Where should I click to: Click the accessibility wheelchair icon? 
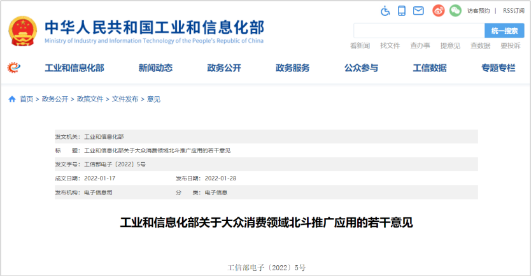coord(385,11)
